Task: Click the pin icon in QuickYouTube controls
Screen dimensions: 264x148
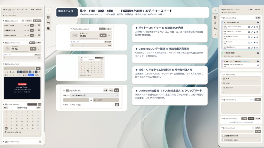Action: (39, 72)
